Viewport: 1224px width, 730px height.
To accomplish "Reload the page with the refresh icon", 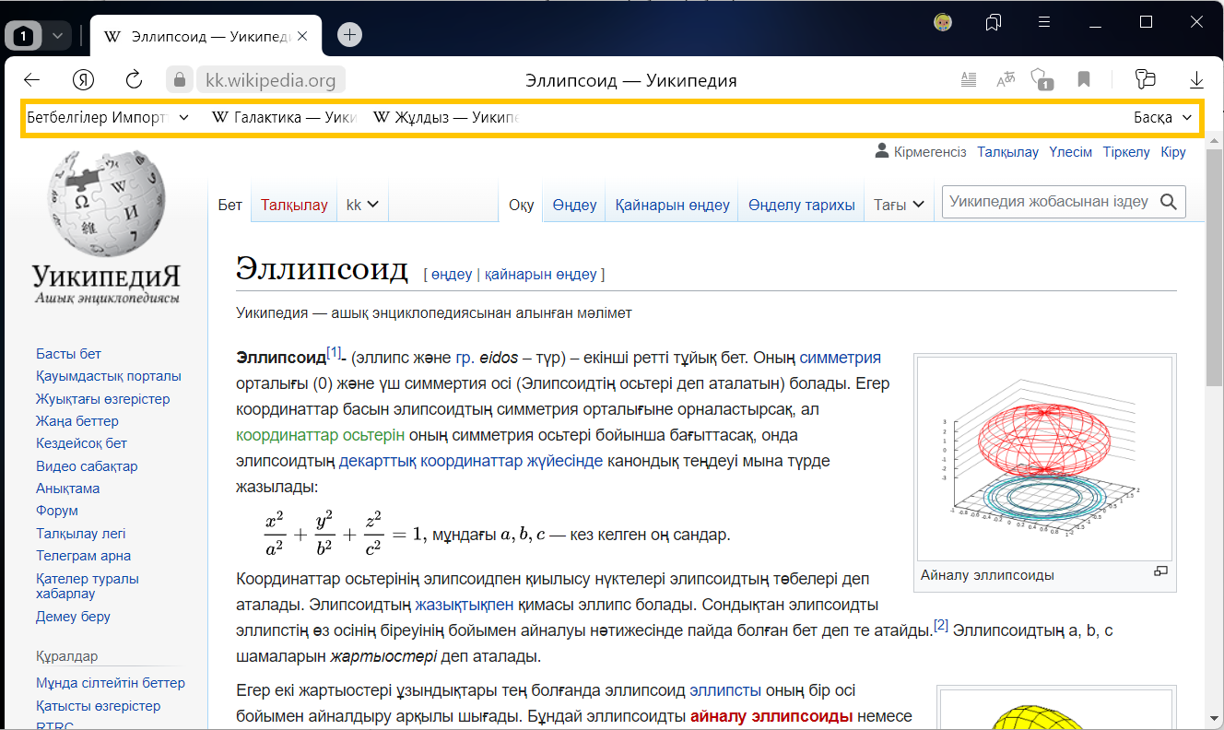I will pyautogui.click(x=134, y=79).
